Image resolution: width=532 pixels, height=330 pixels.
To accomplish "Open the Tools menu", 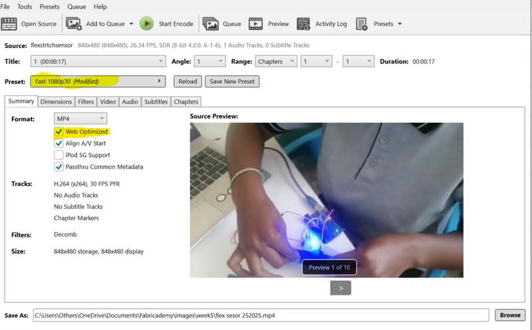I will [x=25, y=7].
